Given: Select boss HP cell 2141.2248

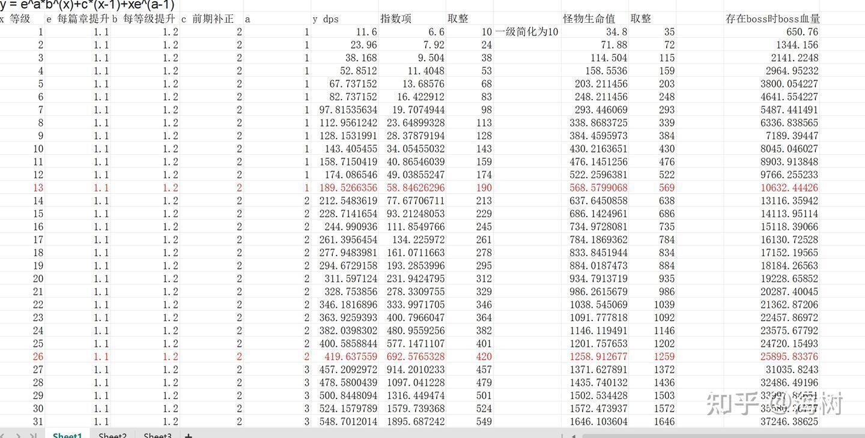Looking at the screenshot, I should [772, 58].
